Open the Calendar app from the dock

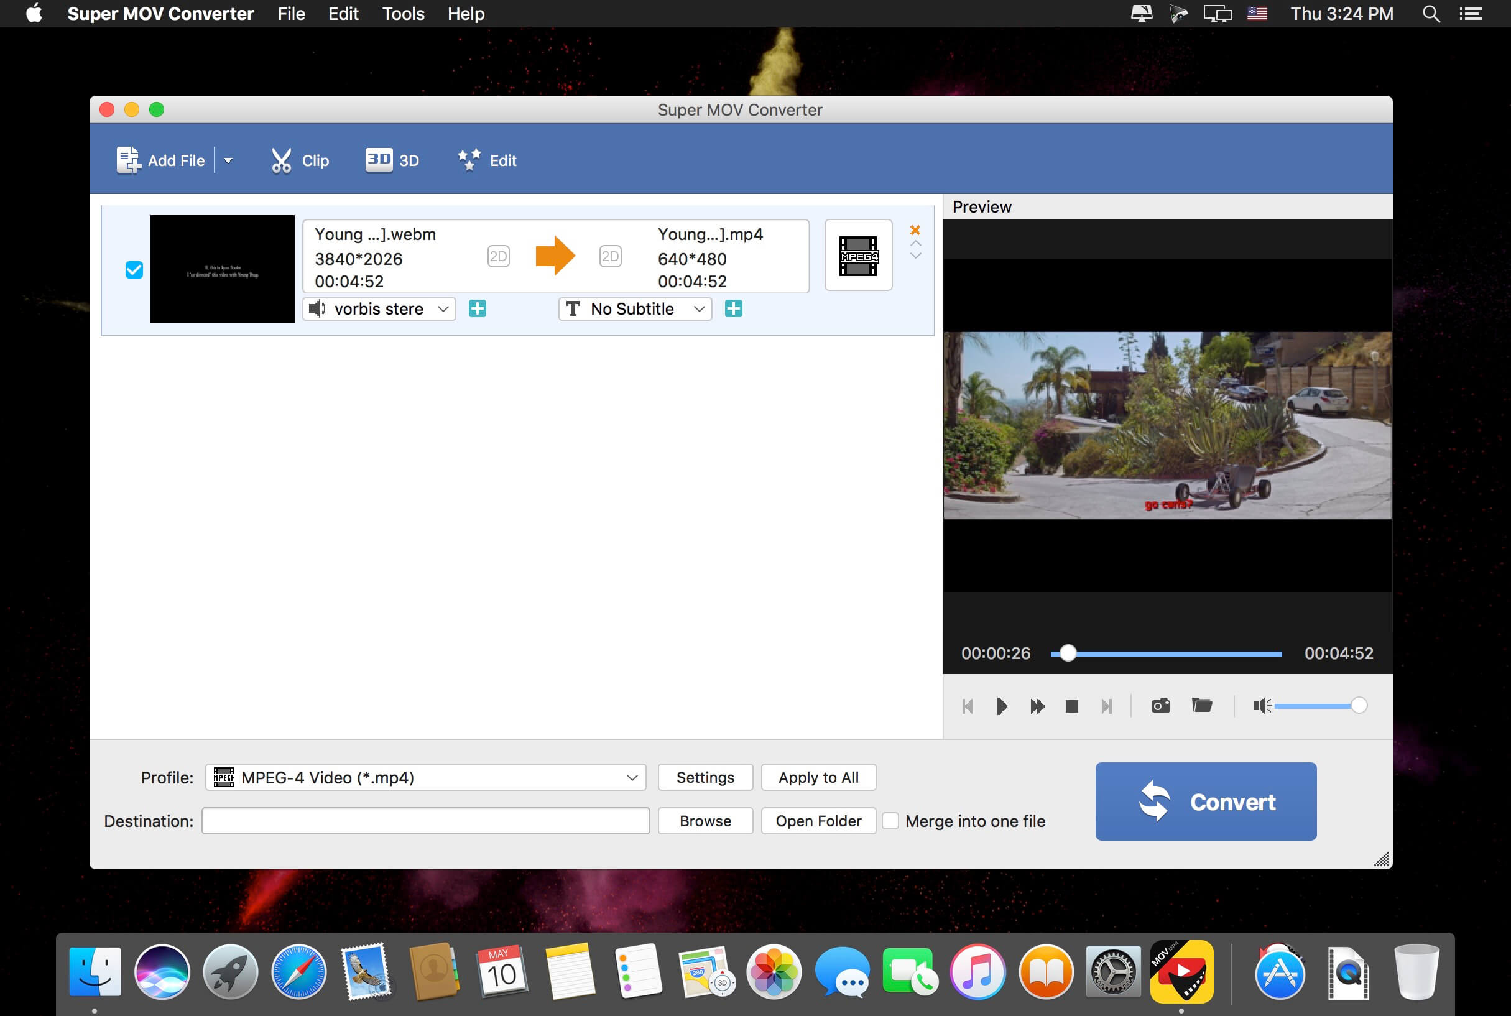tap(501, 972)
